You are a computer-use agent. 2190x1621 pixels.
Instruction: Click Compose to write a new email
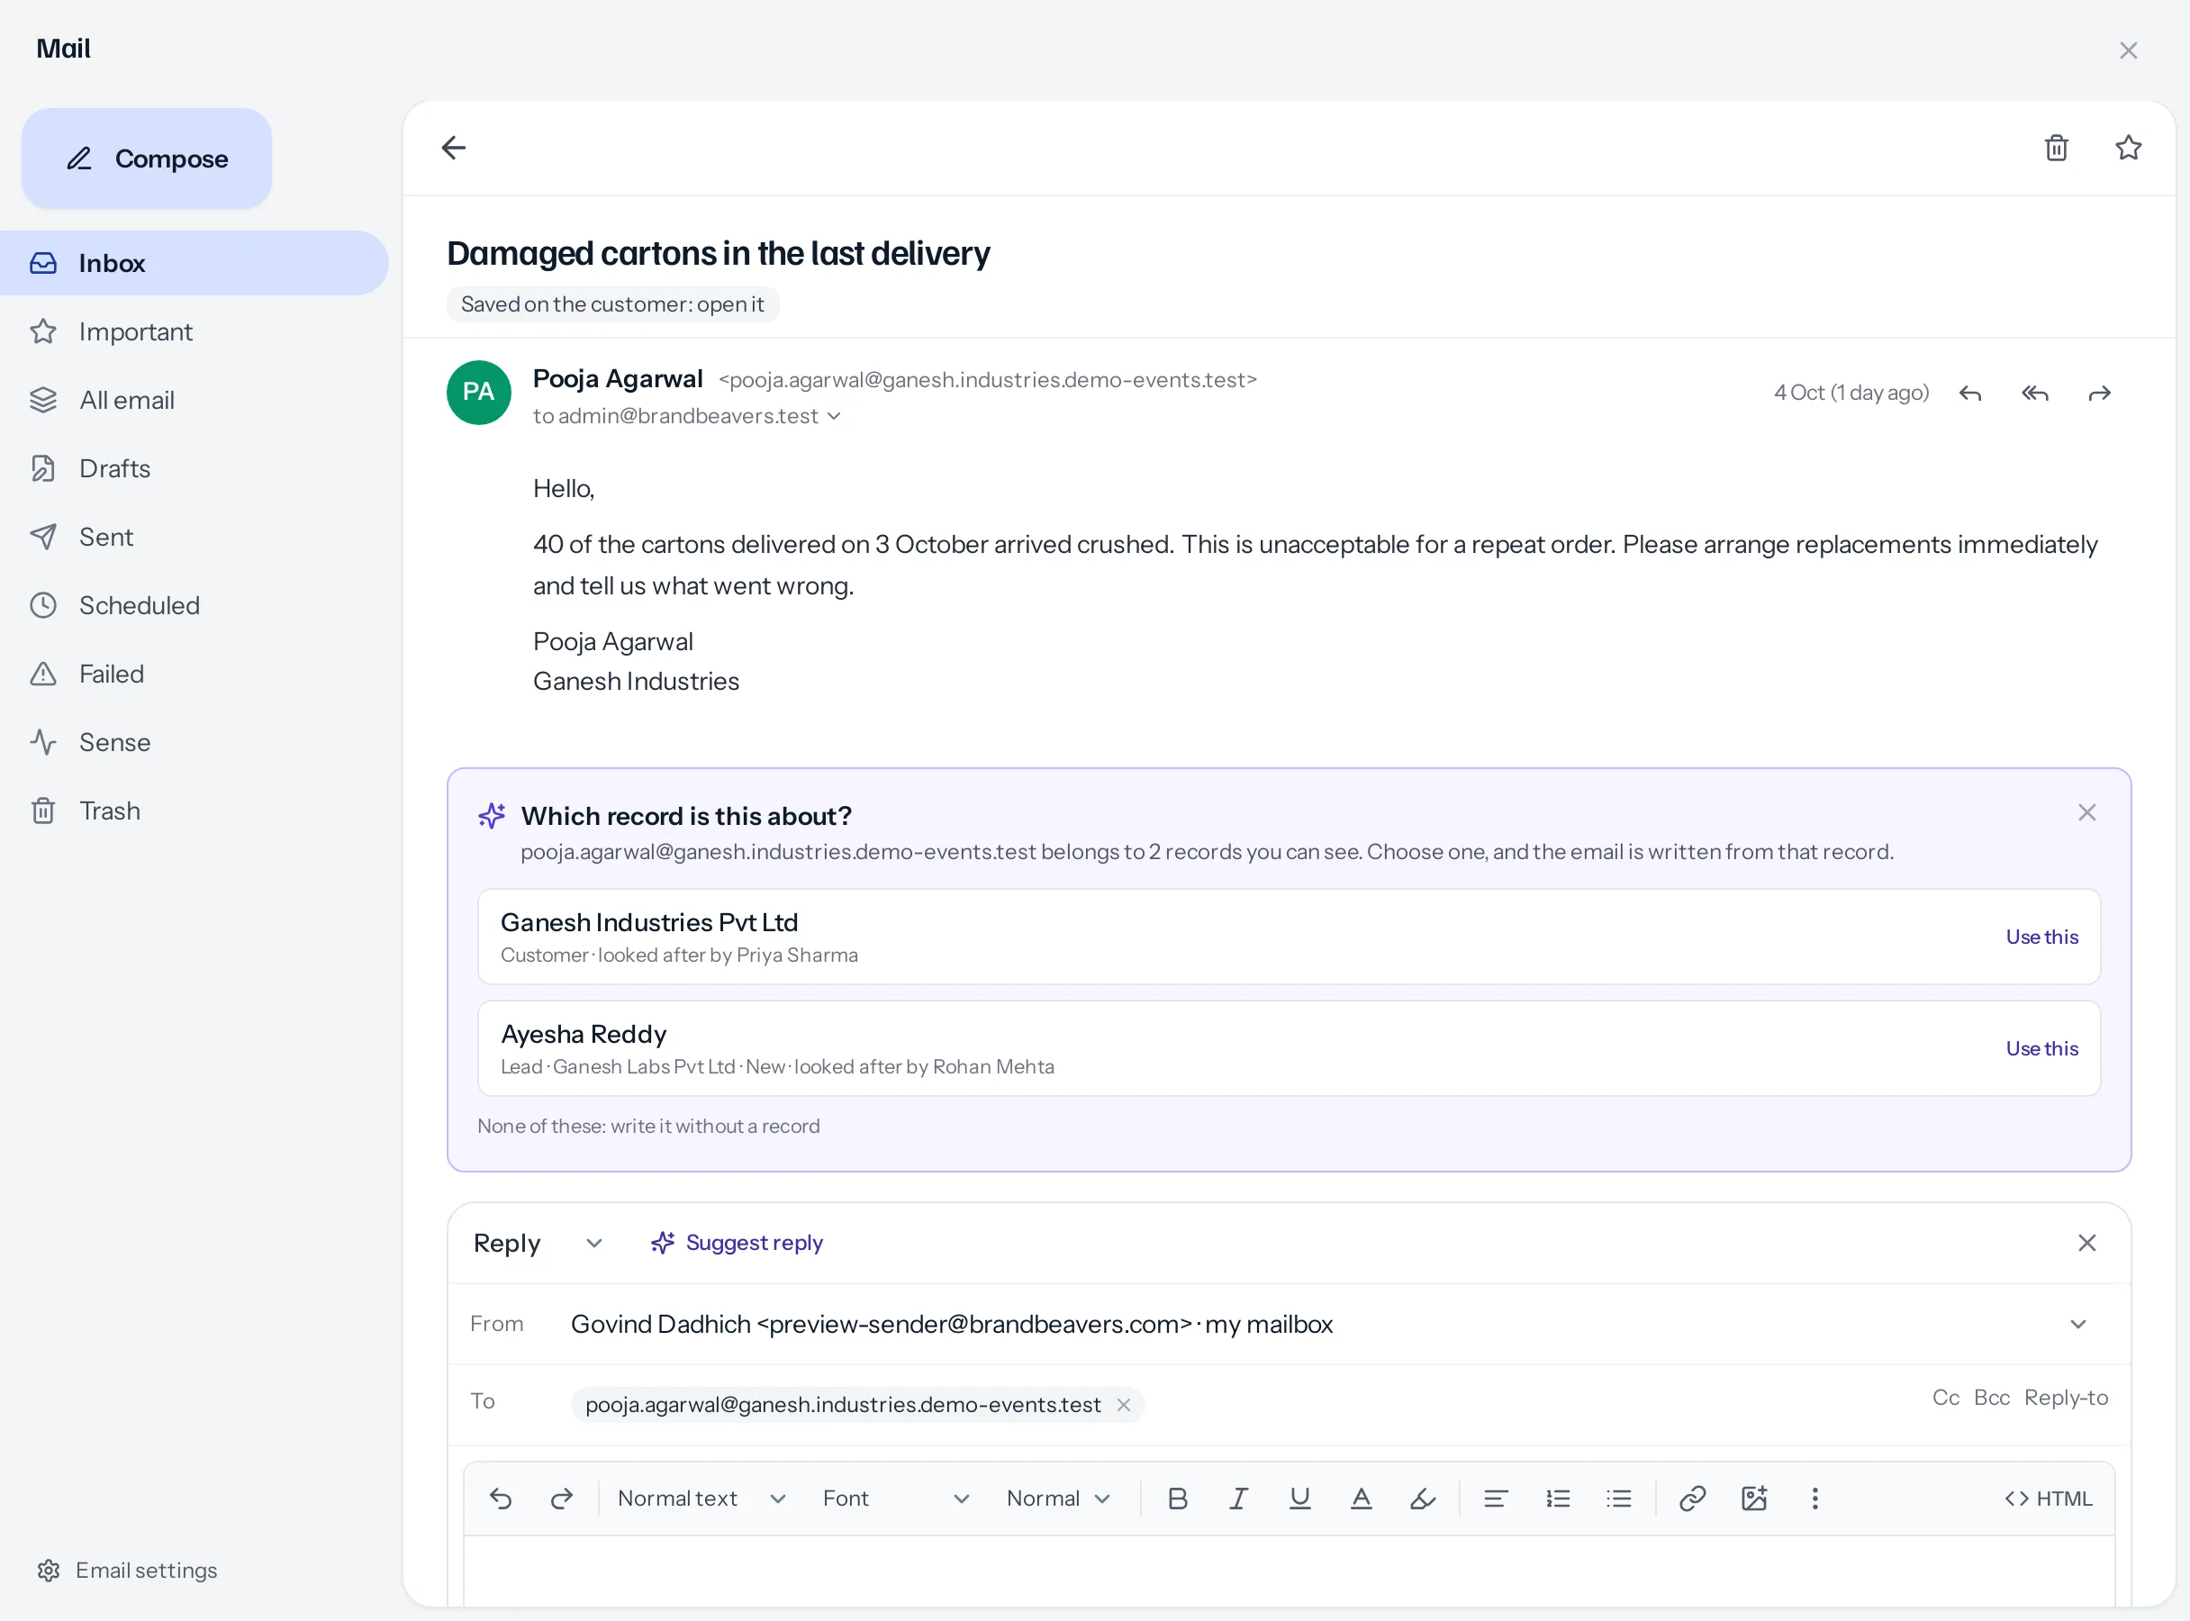click(147, 158)
